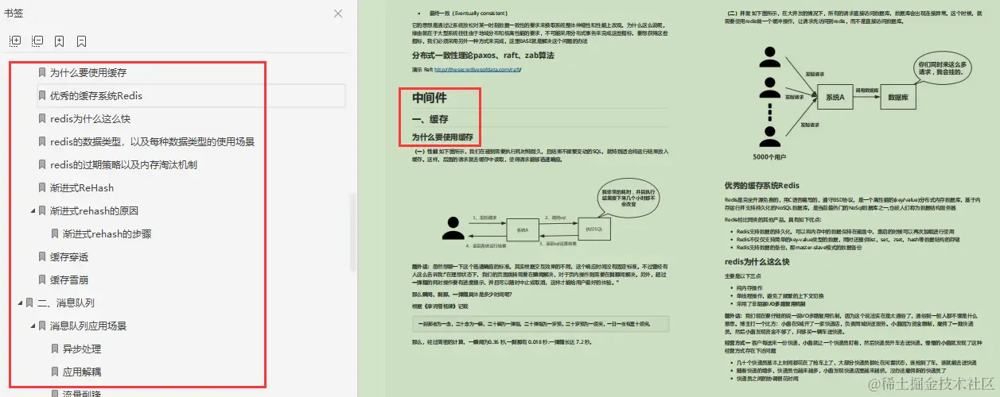Select bookmark 优秀的缓存系统Redis
The image size is (1000, 397).
point(96,95)
